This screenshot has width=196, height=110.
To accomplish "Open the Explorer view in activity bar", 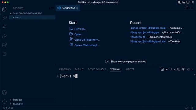I will point(4,9).
